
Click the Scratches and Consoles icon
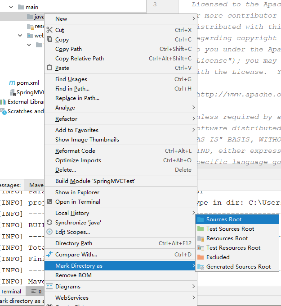coord(4,111)
